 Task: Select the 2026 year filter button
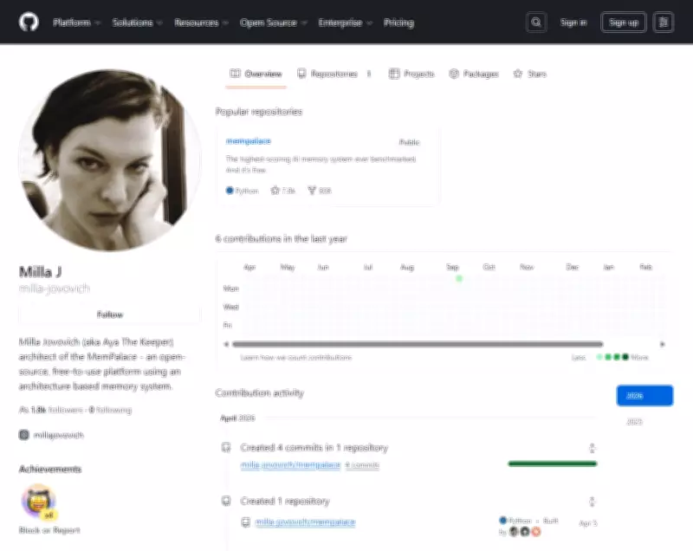coord(644,395)
